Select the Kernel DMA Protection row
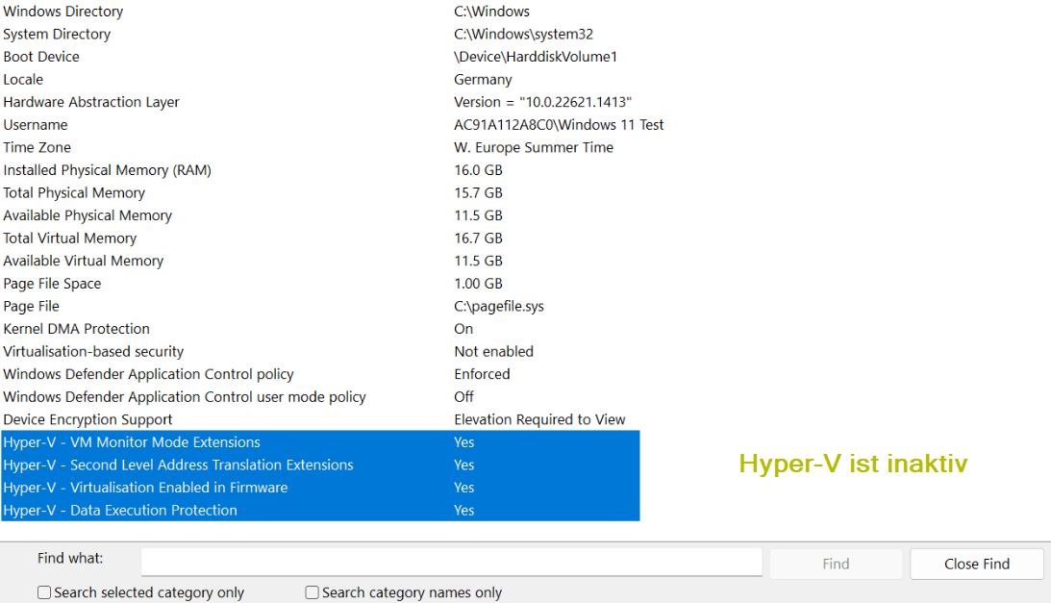 [77, 329]
